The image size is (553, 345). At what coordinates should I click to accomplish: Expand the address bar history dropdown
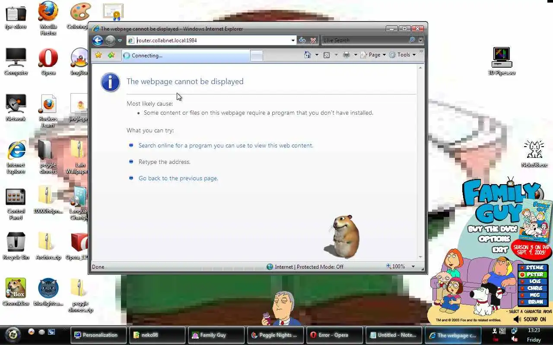pyautogui.click(x=293, y=41)
